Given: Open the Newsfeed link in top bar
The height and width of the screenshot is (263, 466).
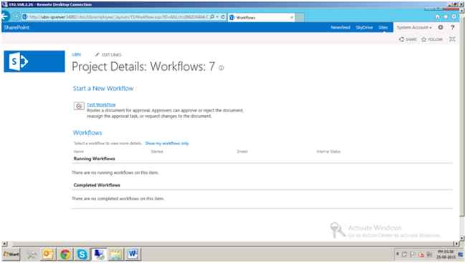Looking at the screenshot, I should point(341,27).
